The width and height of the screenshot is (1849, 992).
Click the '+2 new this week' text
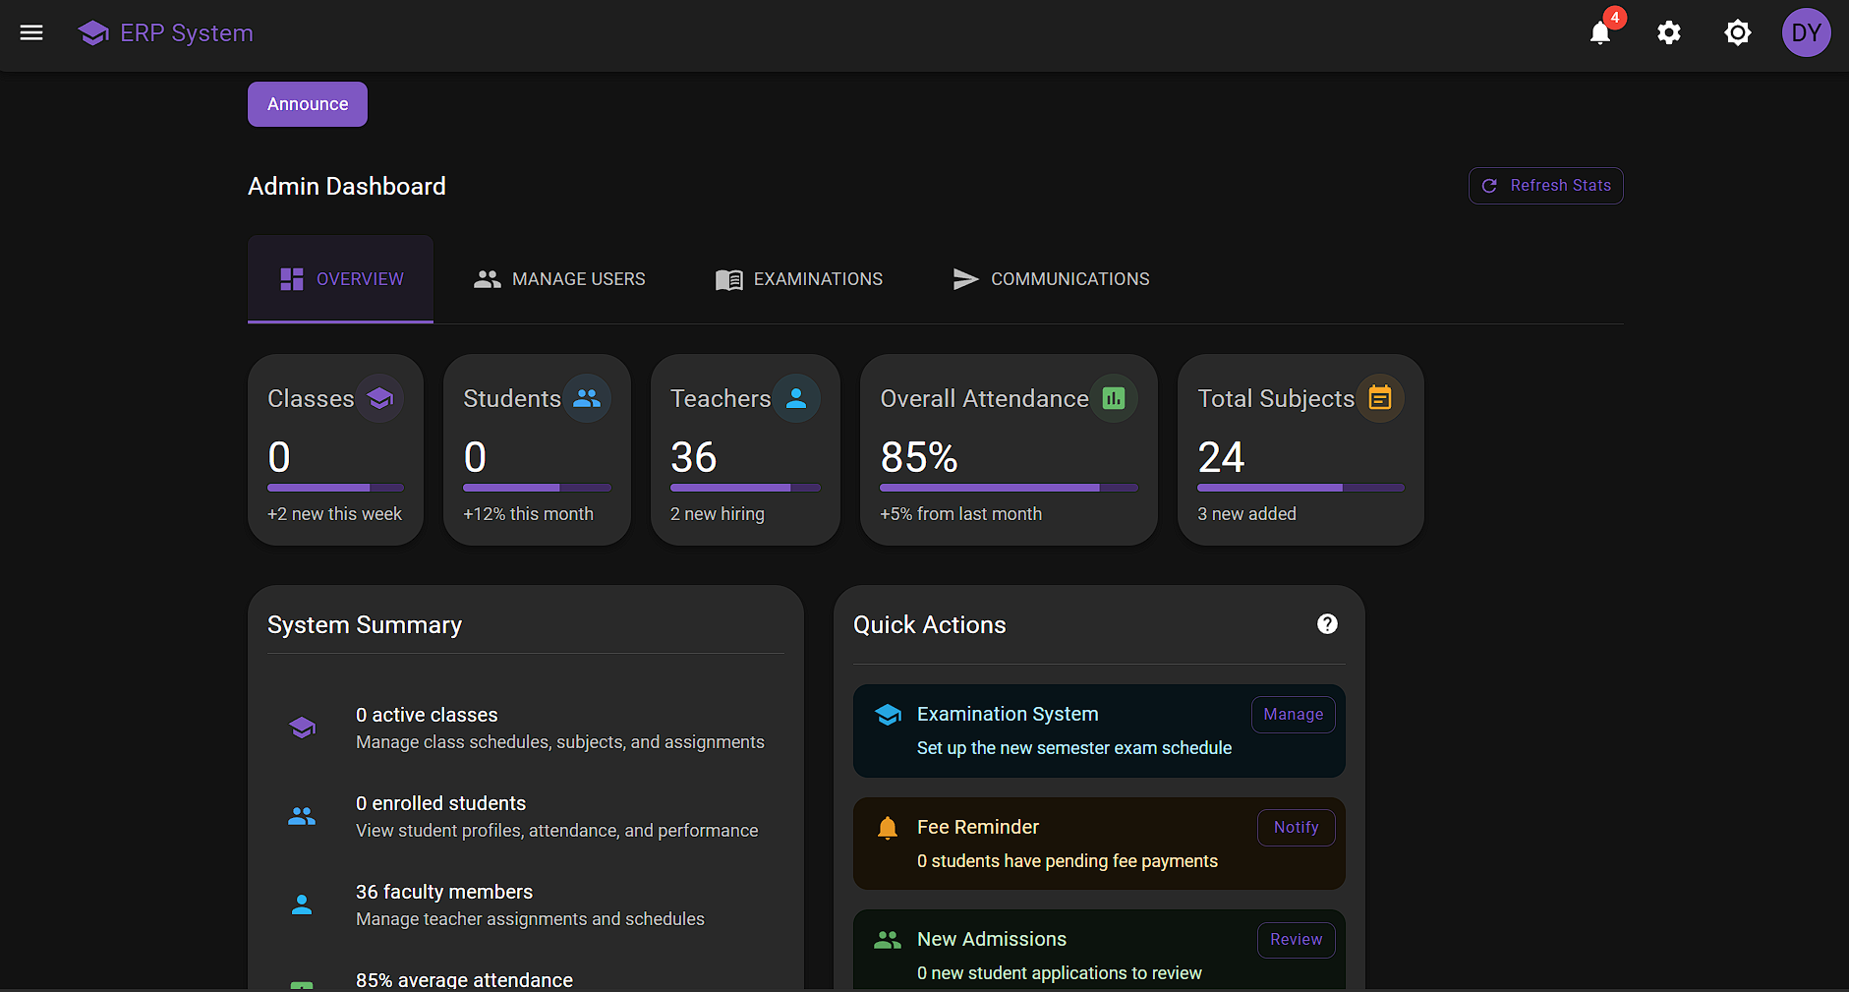(x=335, y=514)
